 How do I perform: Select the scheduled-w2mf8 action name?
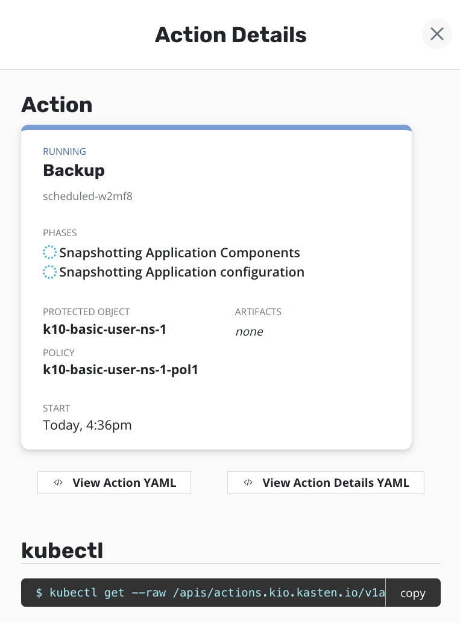pyautogui.click(x=87, y=196)
